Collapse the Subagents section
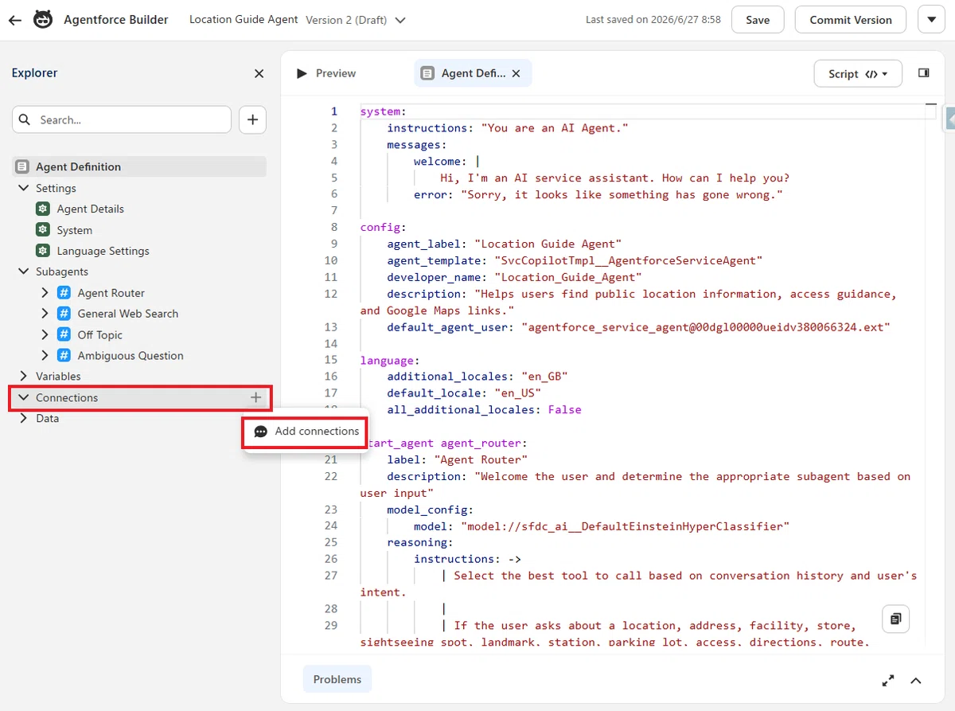955x711 pixels. (x=23, y=272)
